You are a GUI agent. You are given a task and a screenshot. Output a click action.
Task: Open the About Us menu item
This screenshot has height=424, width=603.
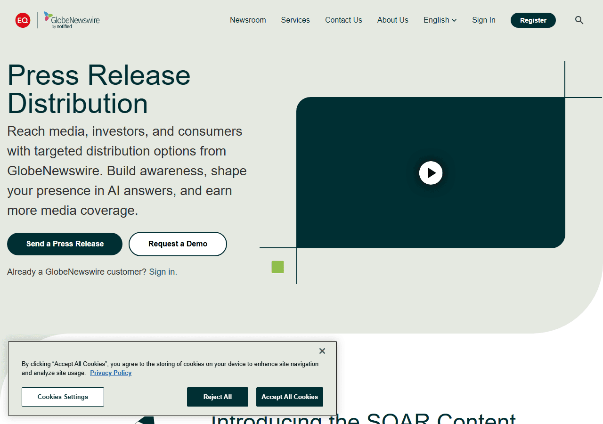coord(393,20)
